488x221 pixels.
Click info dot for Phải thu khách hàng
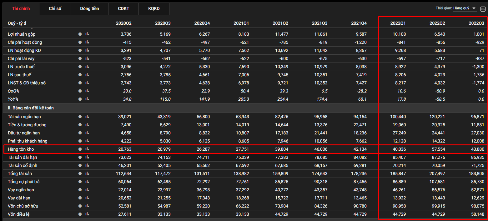80,141
